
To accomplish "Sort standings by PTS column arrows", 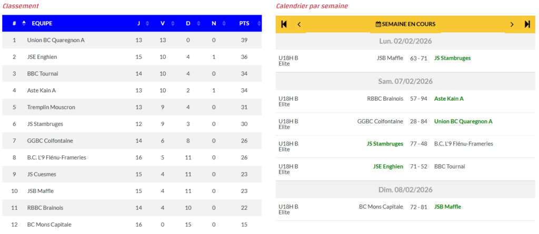I will (259, 23).
